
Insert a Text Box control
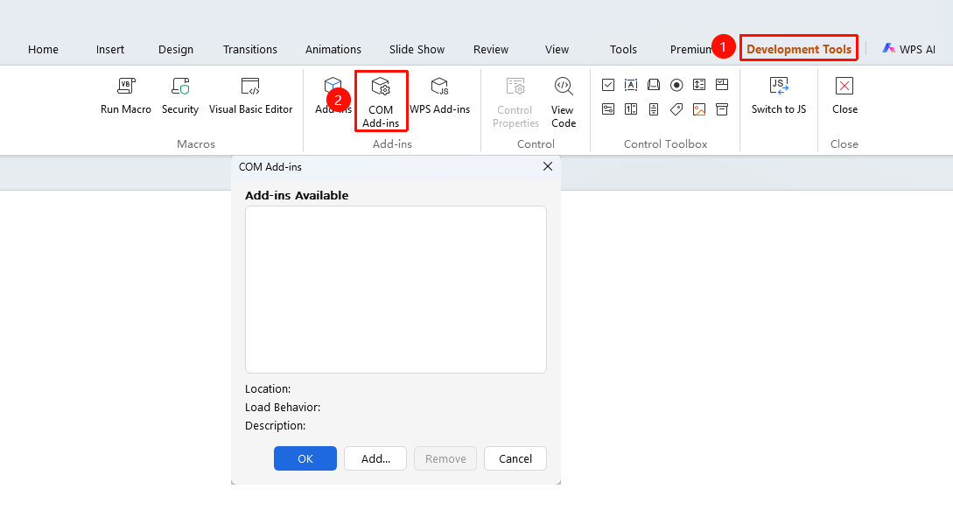point(631,85)
